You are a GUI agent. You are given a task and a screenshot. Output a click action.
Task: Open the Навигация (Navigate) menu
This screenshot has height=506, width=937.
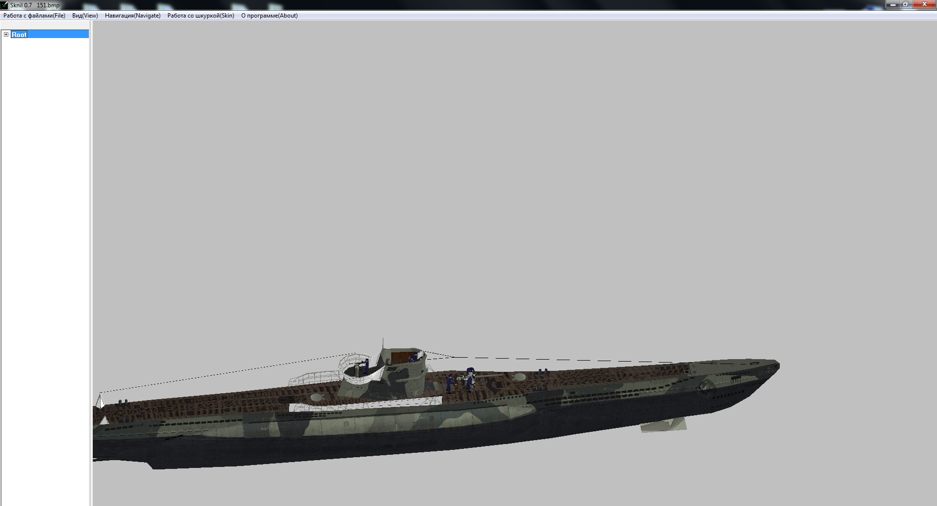coord(133,16)
